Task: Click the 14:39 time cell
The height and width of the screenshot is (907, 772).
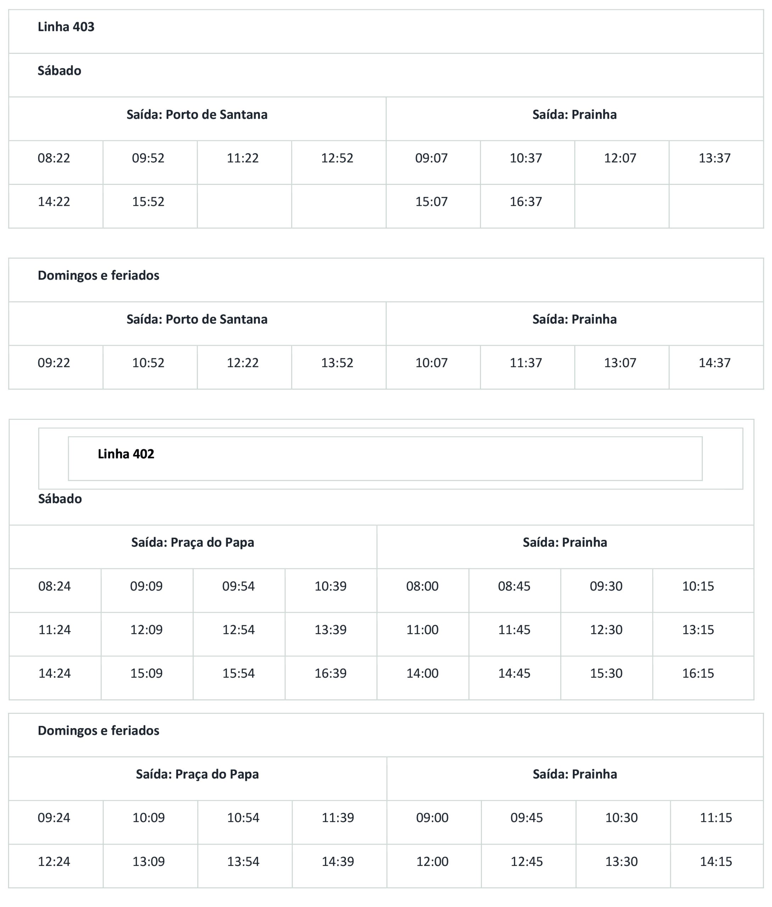Action: click(x=338, y=862)
